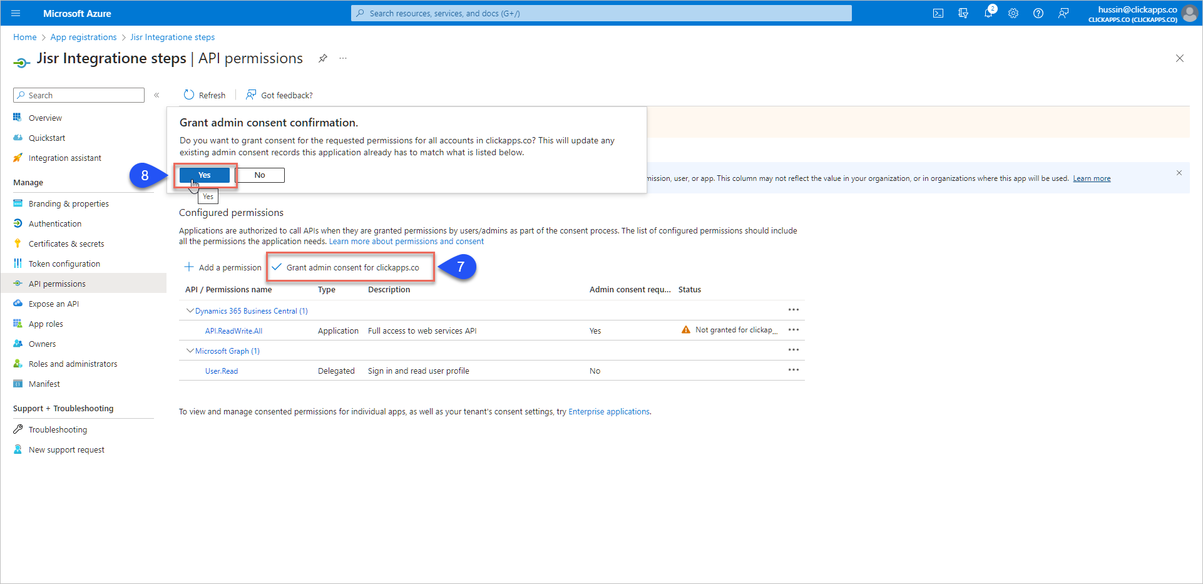The width and height of the screenshot is (1203, 584).
Task: Dismiss the blue information banner
Action: point(1179,173)
